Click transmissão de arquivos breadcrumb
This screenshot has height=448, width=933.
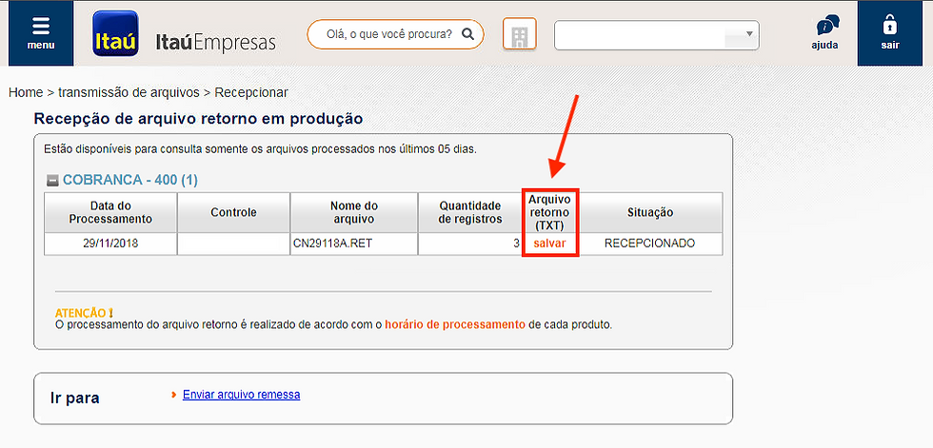point(129,92)
